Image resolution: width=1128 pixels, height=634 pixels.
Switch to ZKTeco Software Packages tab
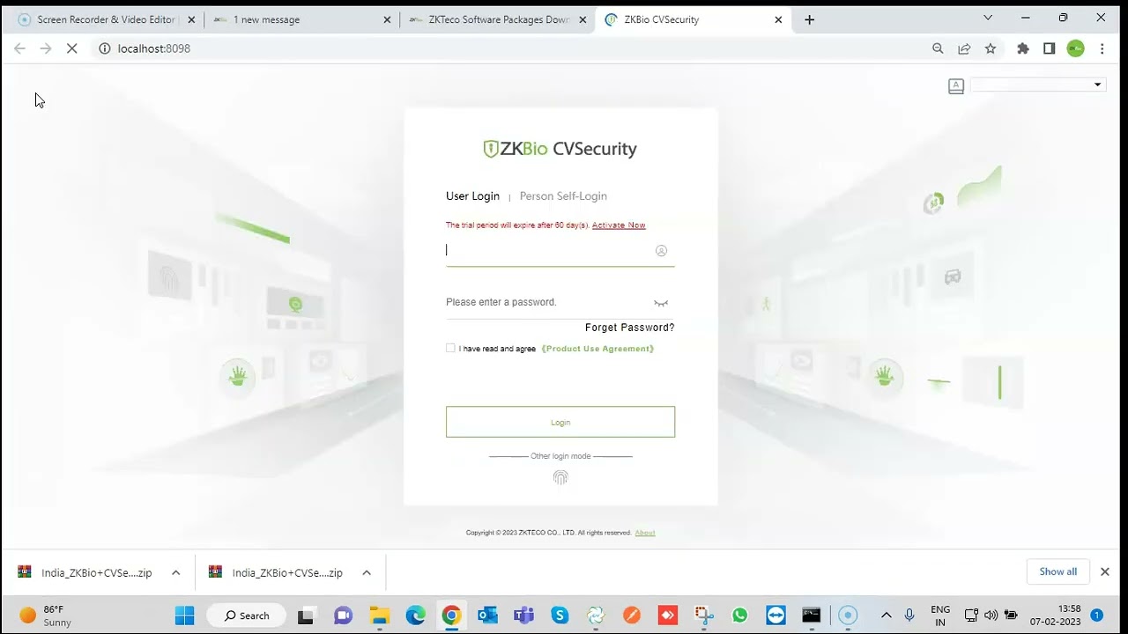499,19
